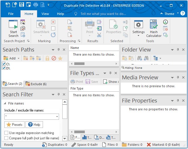Pin the Search Filter panel
This screenshot has height=149, width=188.
pyautogui.click(x=59, y=94)
